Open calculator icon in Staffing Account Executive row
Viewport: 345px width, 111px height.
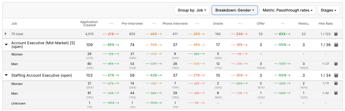click(x=336, y=75)
